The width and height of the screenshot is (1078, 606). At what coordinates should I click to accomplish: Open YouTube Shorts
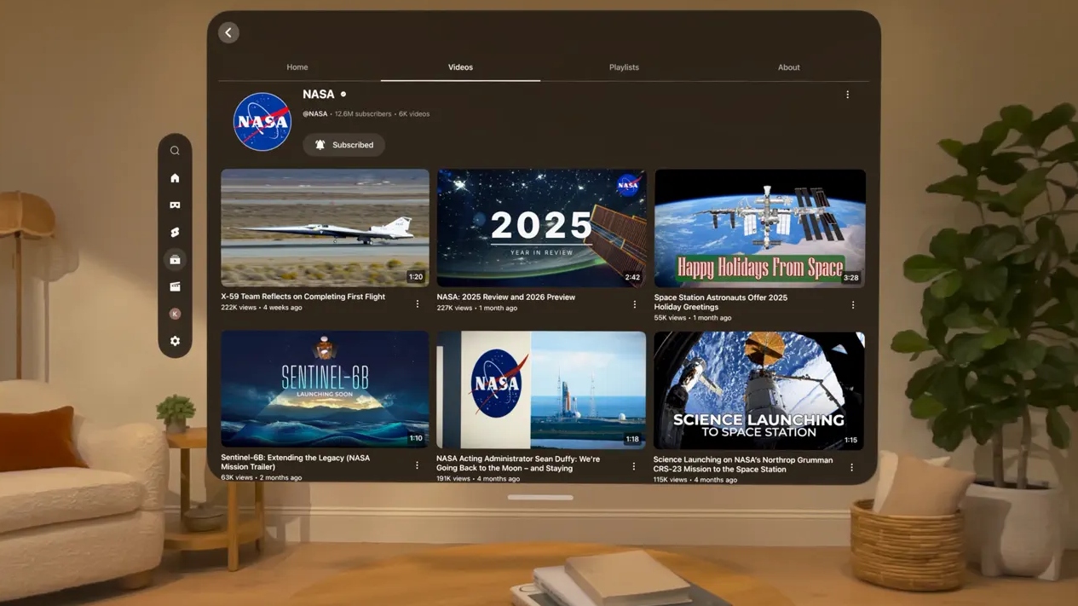(x=175, y=232)
